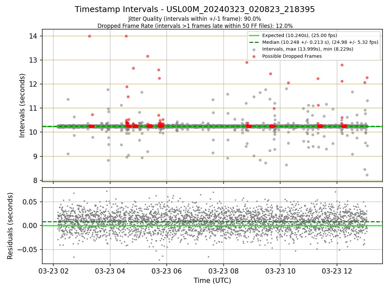390x292 pixels.
Task: Click legend entry 'Expected (10.240s), (25.00 fps)'
Action: tap(299, 35)
